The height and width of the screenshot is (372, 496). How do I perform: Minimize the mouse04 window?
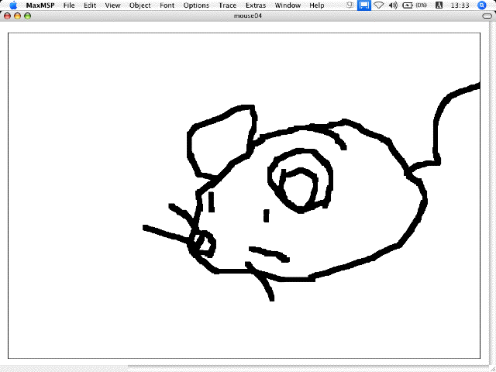17,16
